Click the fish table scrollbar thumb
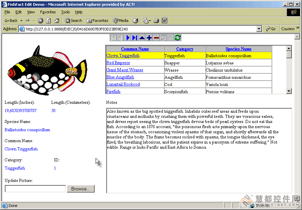Screen dimensions: 302x210 coord(289,54)
